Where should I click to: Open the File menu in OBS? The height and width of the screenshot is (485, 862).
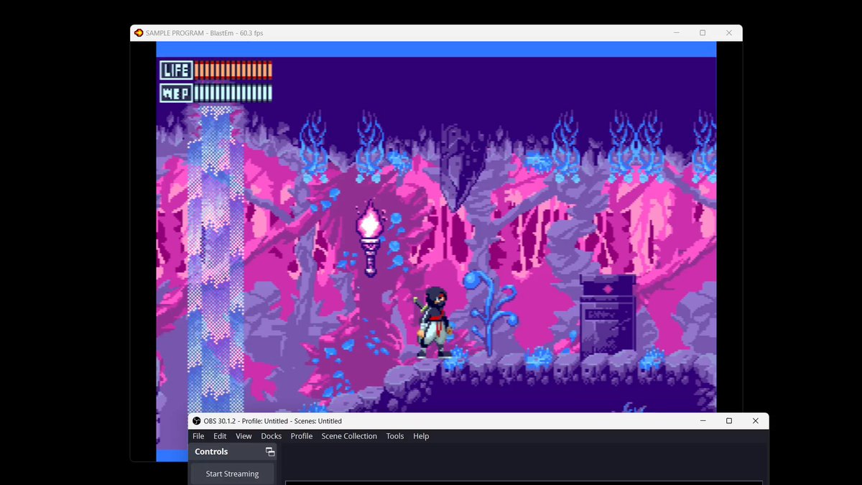point(198,436)
